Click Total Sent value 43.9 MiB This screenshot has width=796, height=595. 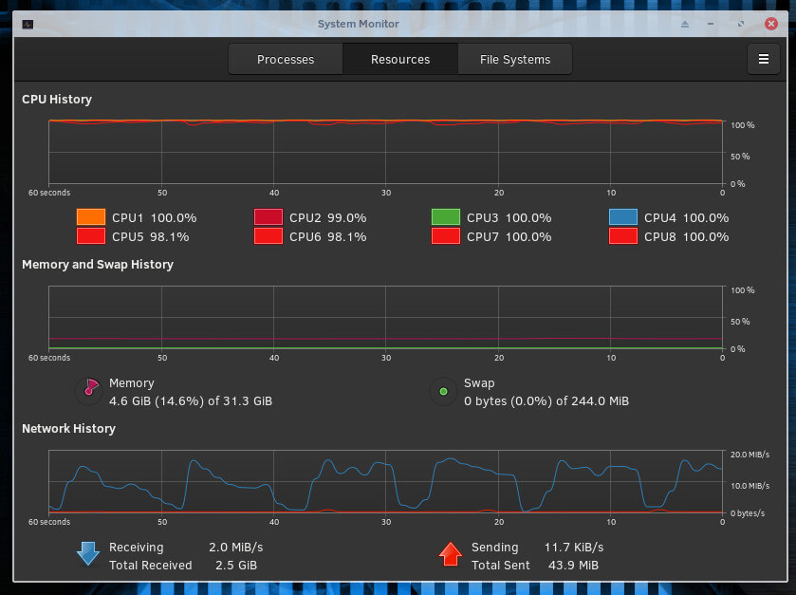574,566
